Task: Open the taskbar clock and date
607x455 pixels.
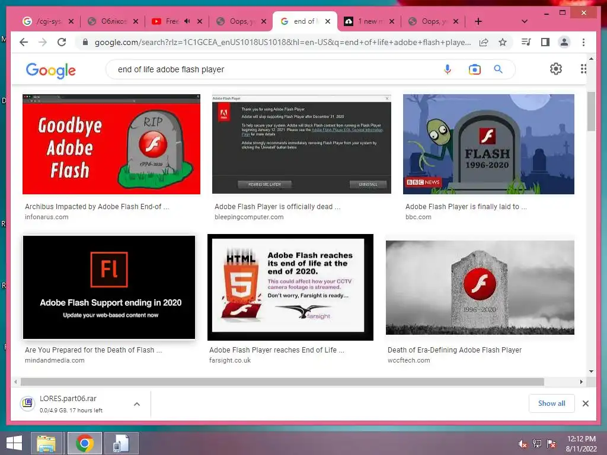Action: click(581, 444)
